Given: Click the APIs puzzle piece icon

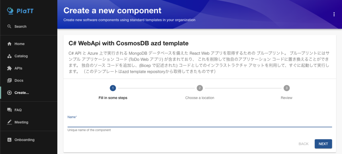Looking at the screenshot, I should tap(9, 68).
